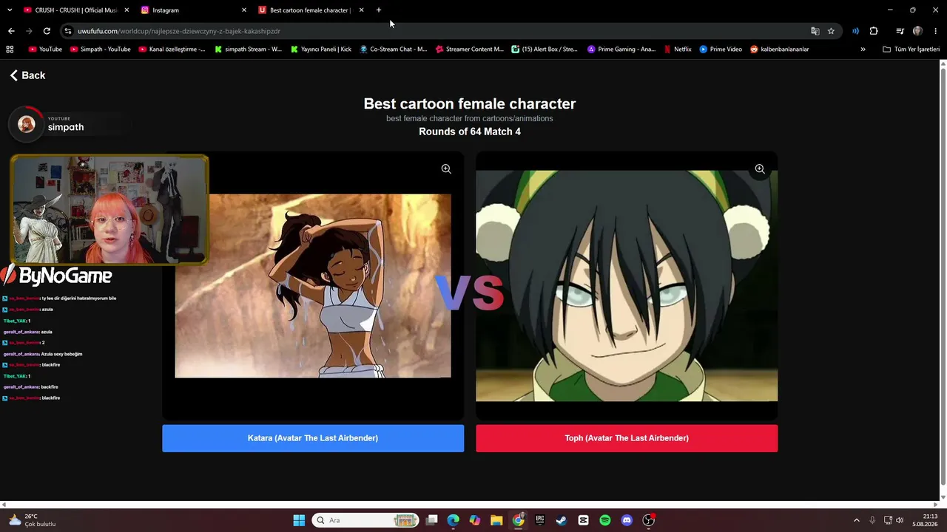Screen dimensions: 947x532
Task: Bookmark this page with the star
Action: 831,31
